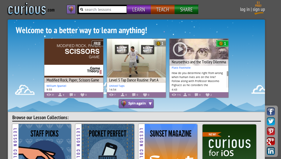Click the 9:55 duration text
281x159 pixels.
[49, 90]
